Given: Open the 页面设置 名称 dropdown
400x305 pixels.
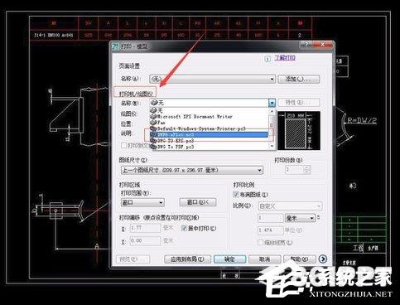Looking at the screenshot, I should coord(212,79).
